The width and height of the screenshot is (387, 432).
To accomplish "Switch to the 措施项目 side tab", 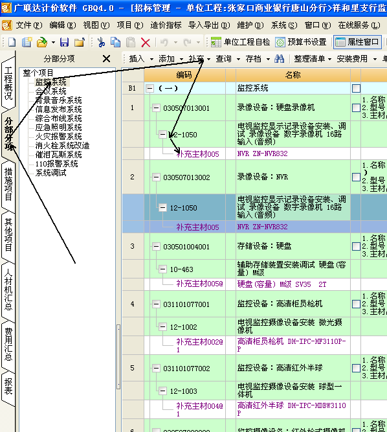I will [8, 185].
